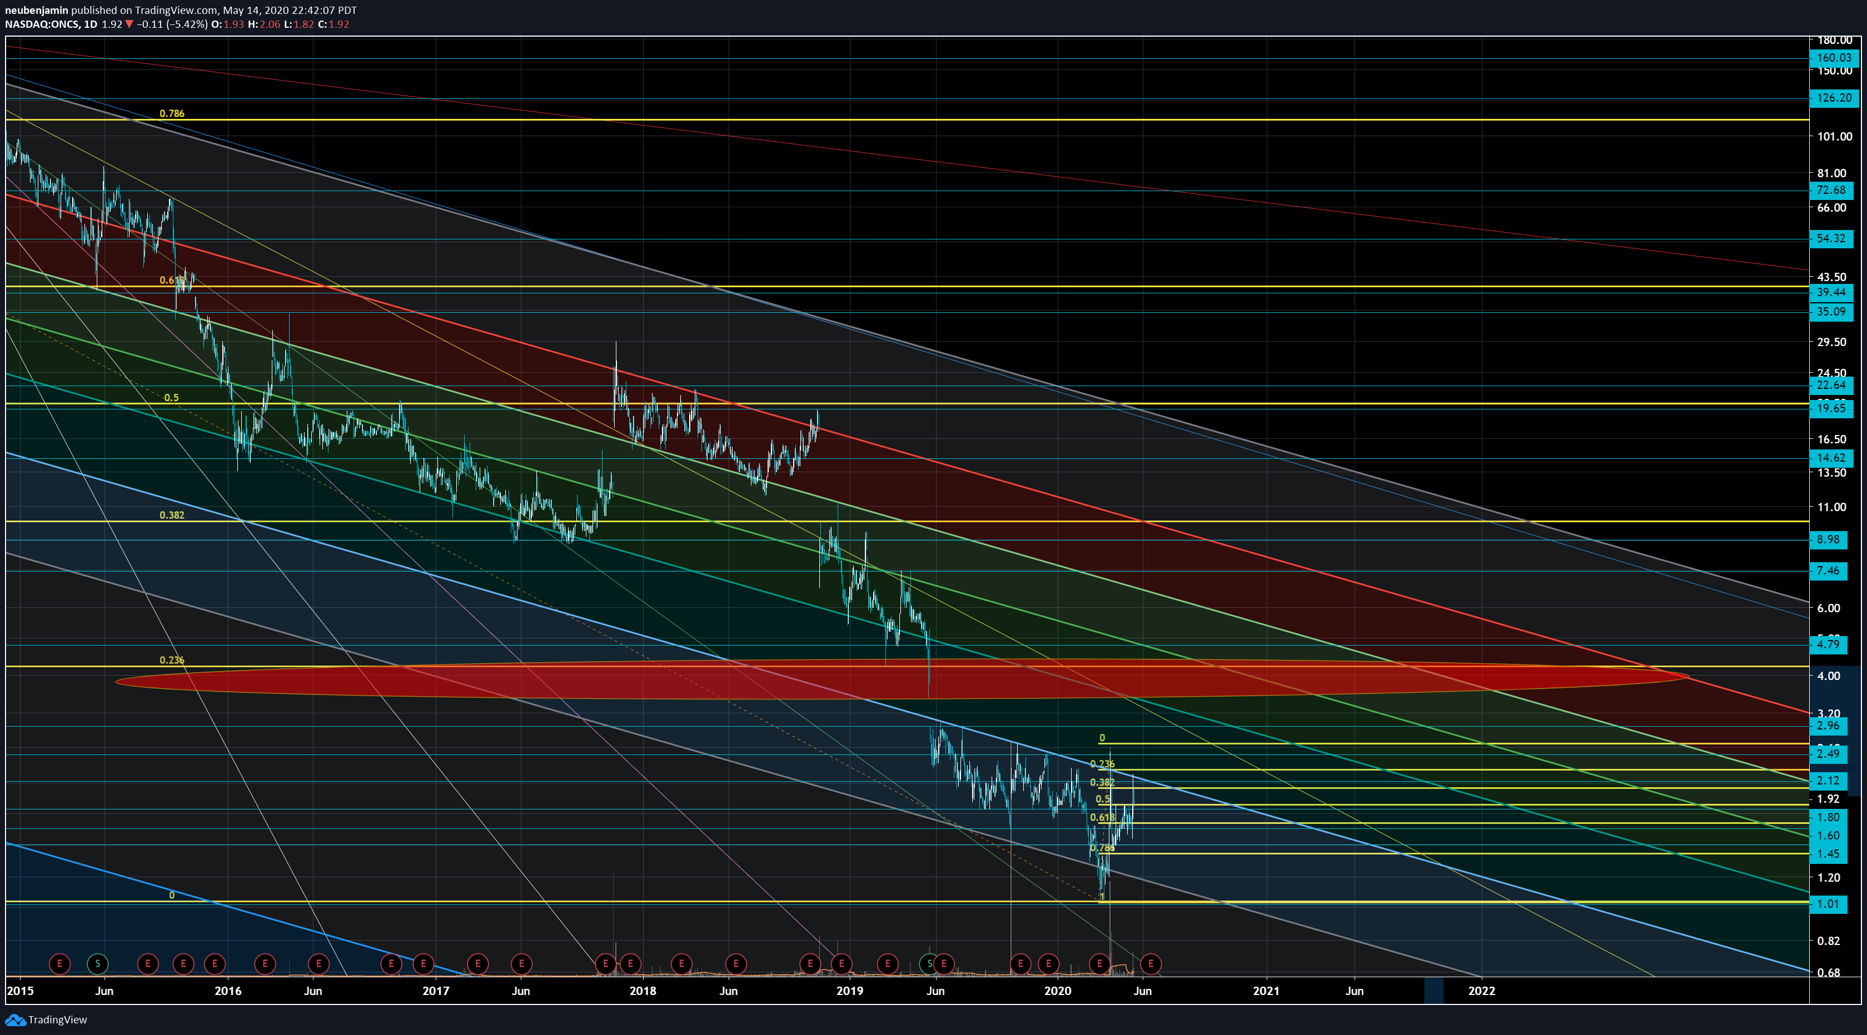Click the H:2.06 high value
This screenshot has height=1035, width=1867.
pos(264,24)
